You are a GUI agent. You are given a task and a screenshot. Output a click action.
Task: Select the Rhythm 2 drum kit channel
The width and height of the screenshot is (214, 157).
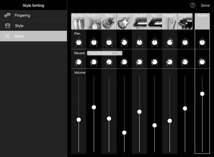point(94,21)
